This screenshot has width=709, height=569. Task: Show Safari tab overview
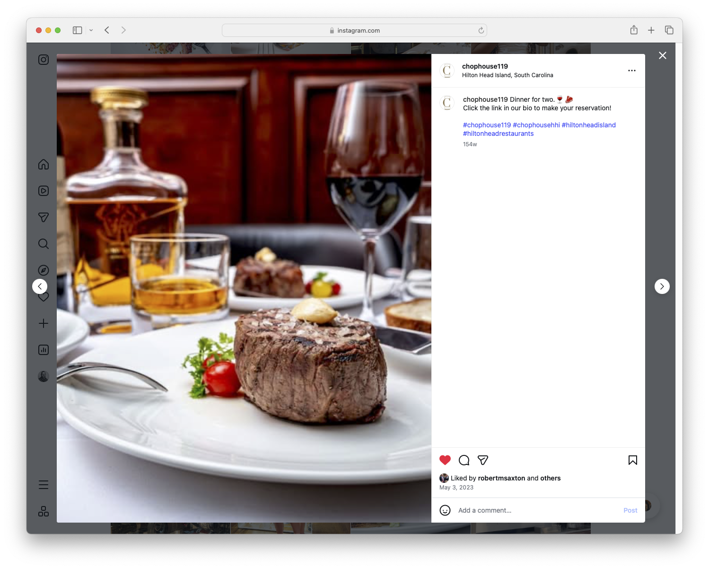tap(669, 30)
